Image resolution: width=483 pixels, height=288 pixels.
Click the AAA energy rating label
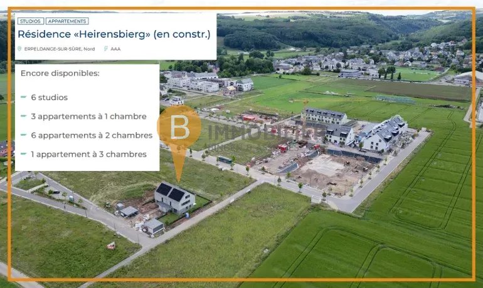[x=115, y=49]
